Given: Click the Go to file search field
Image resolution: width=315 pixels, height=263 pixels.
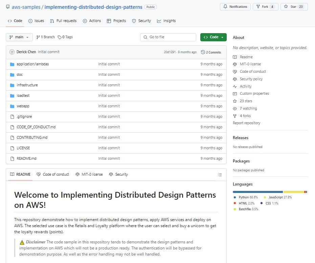Looking at the screenshot, I should click(168, 37).
